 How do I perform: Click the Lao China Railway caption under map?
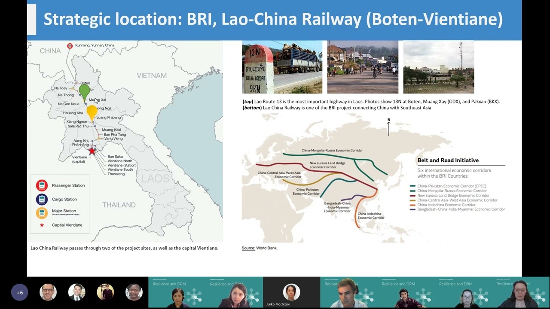124,248
